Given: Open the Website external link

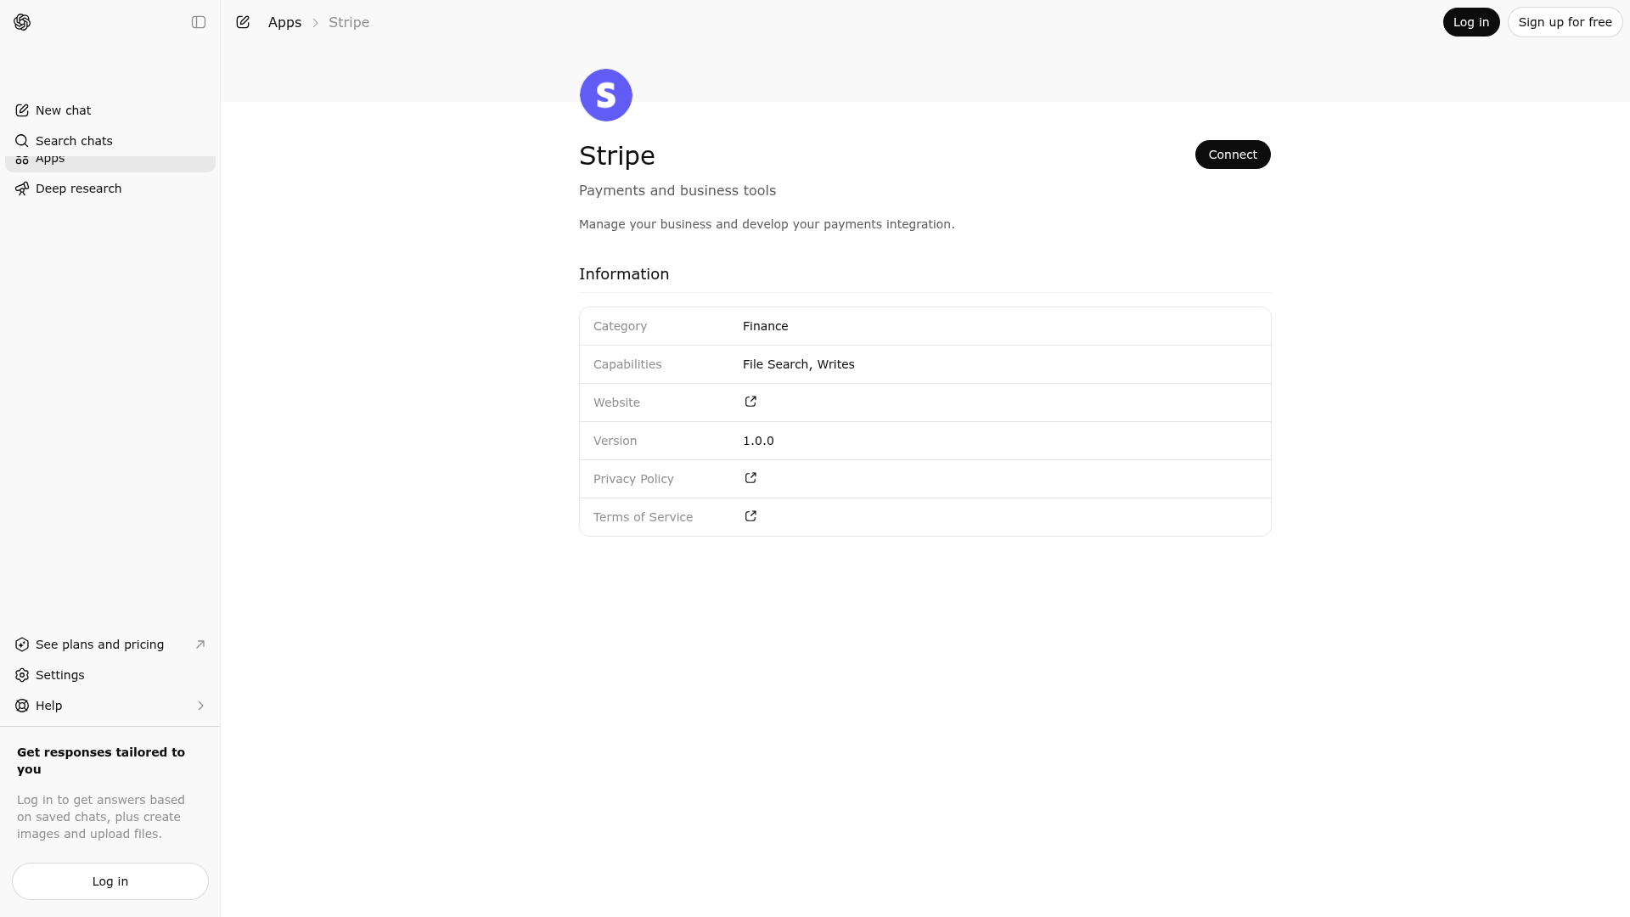Looking at the screenshot, I should pyautogui.click(x=750, y=402).
